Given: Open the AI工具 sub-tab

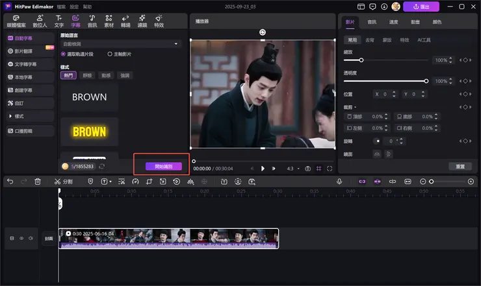Looking at the screenshot, I should tap(424, 40).
